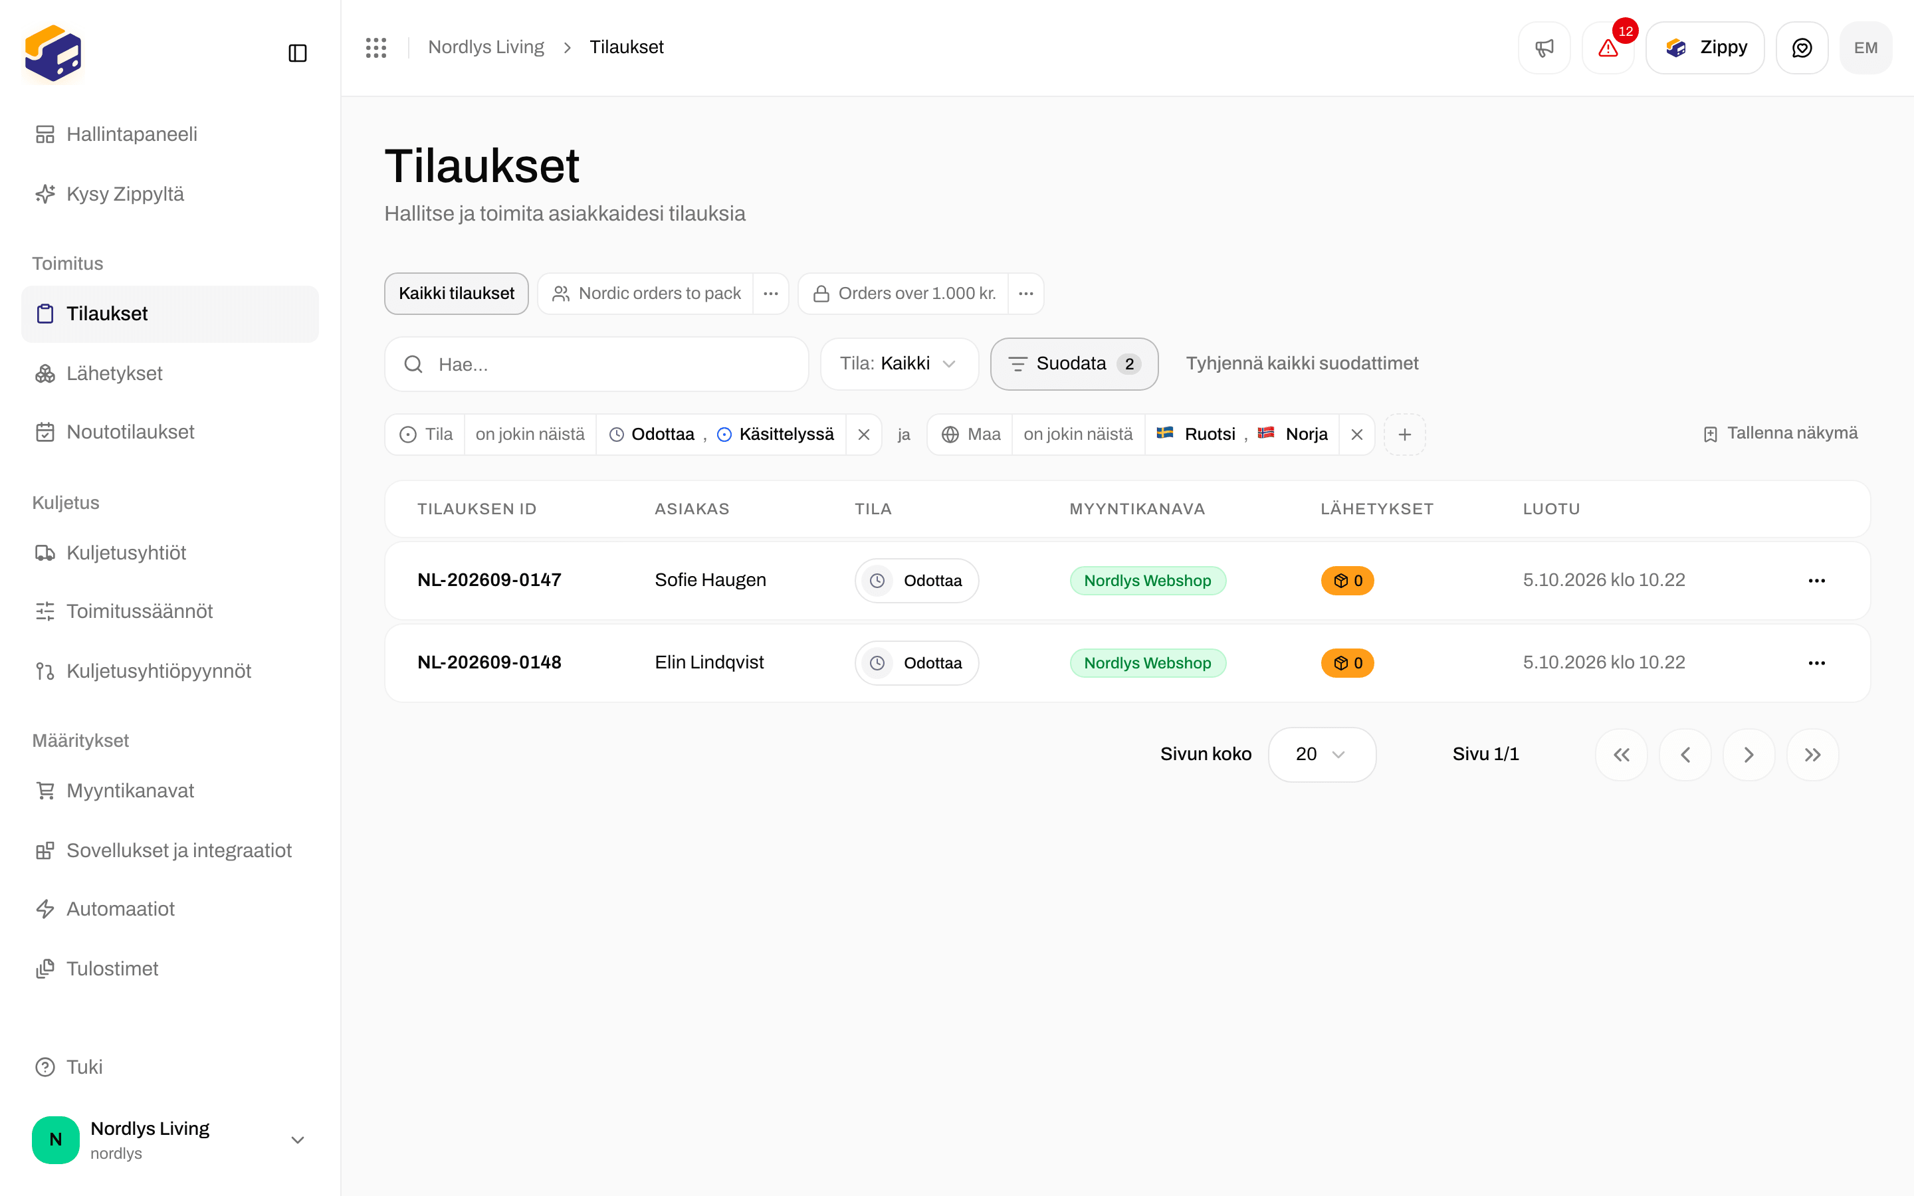Click the EM user avatar
This screenshot has height=1196, width=1914.
pos(1865,47)
